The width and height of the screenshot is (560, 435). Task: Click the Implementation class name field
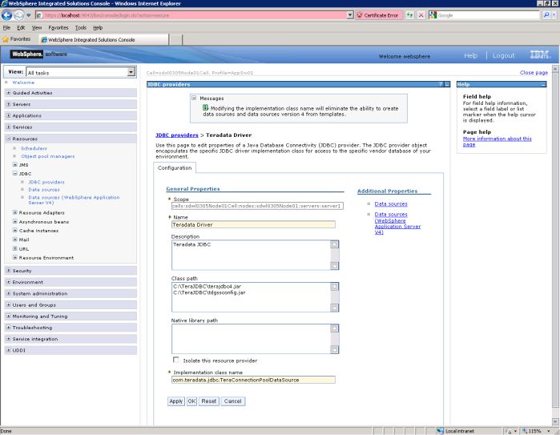253,380
